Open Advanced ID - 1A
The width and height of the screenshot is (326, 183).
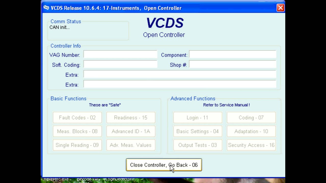(x=131, y=131)
